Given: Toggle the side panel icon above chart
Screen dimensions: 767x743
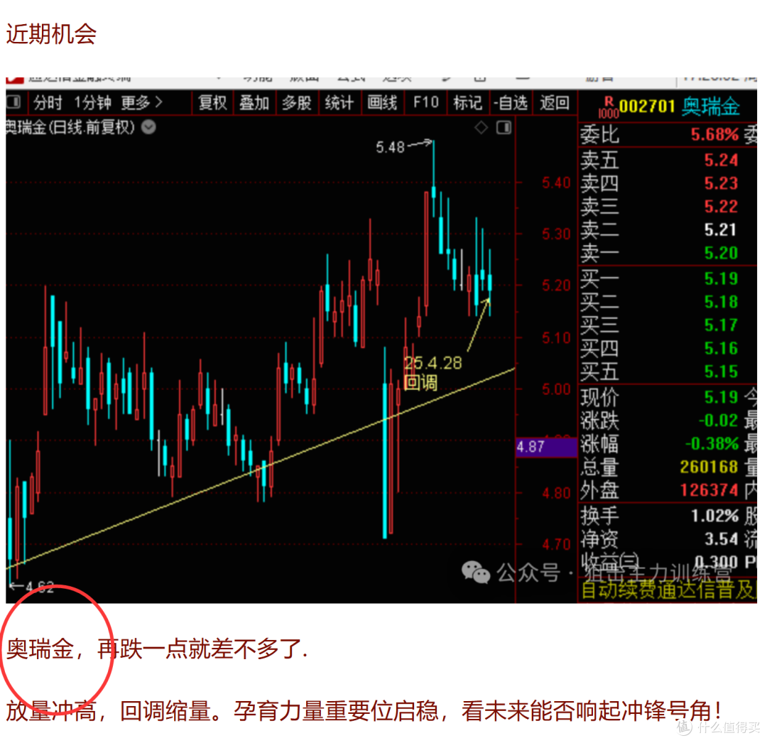Looking at the screenshot, I should (x=504, y=128).
